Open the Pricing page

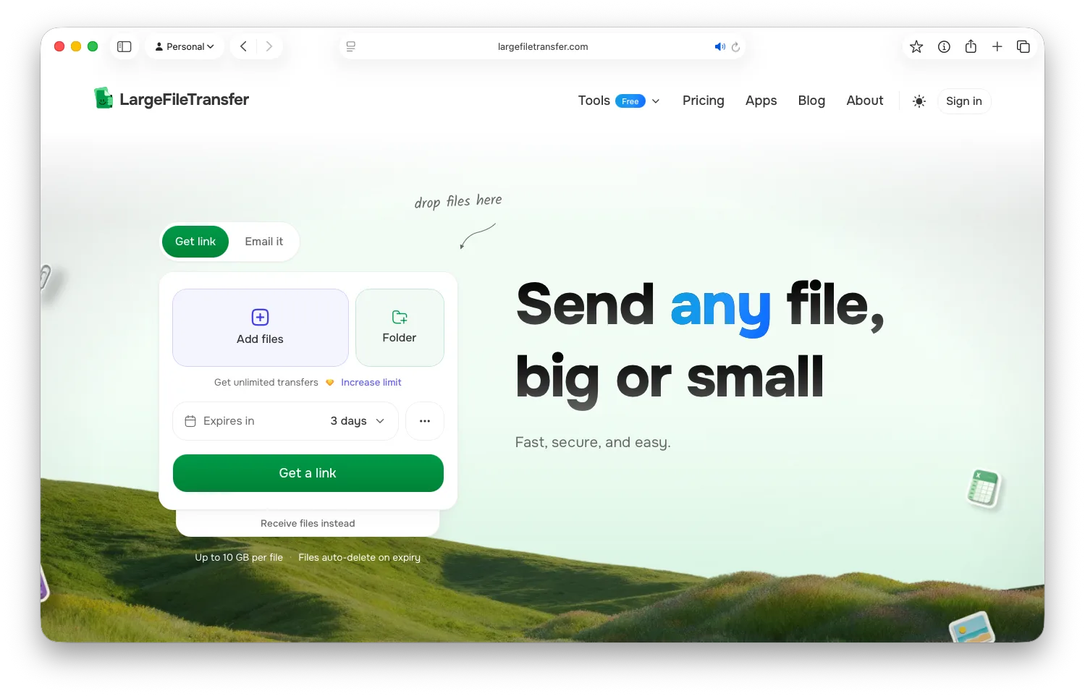point(704,101)
